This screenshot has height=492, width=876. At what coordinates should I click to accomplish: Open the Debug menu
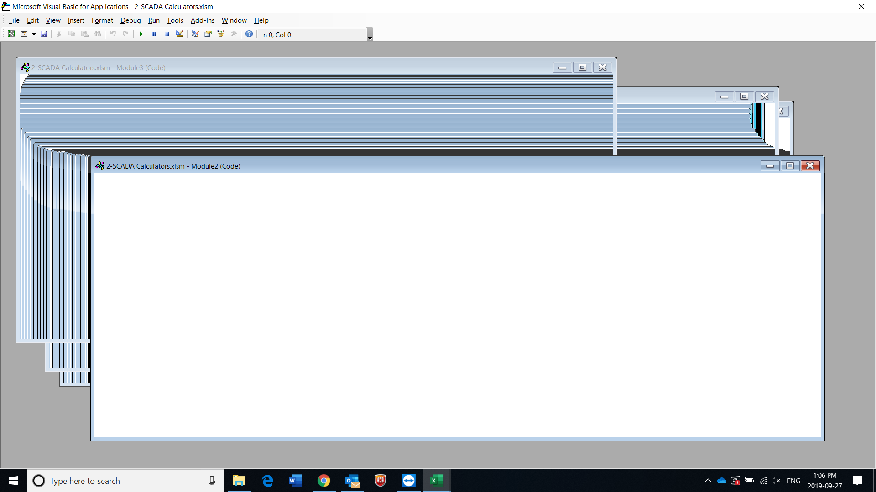pos(130,20)
